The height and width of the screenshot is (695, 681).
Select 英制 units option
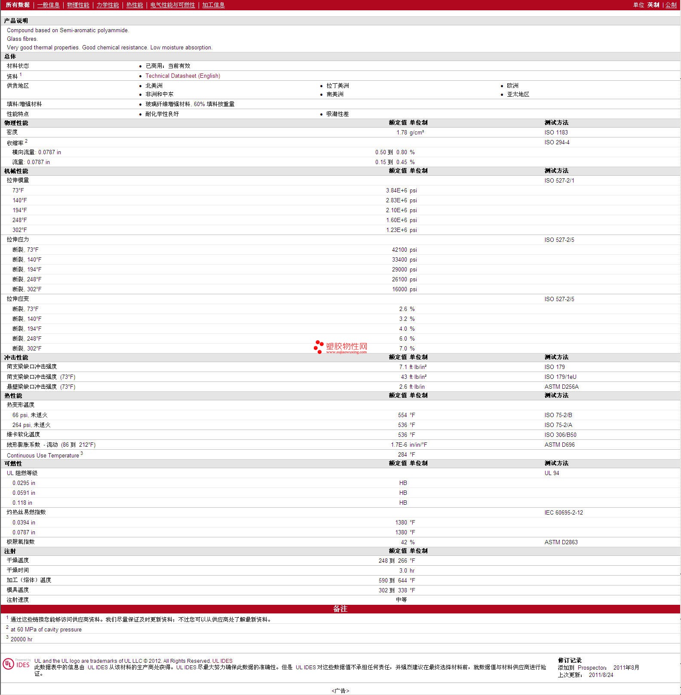(653, 5)
